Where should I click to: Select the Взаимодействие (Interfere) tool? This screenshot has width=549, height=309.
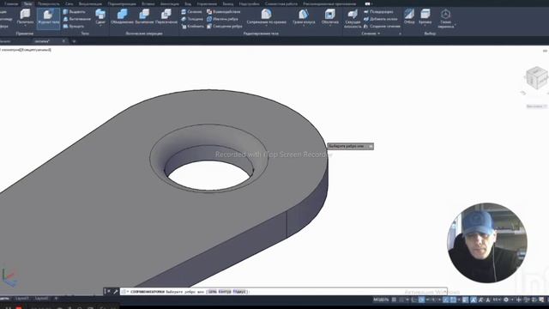click(223, 11)
